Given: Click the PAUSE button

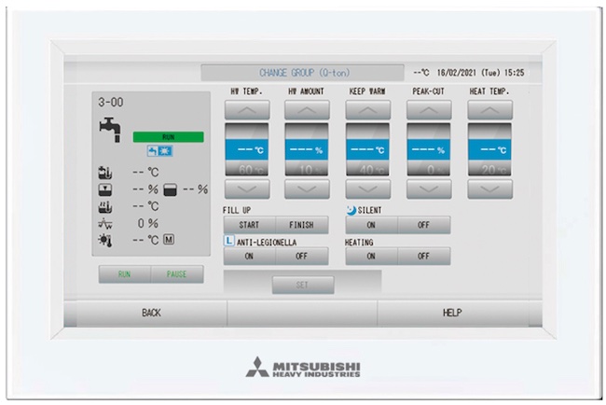Looking at the screenshot, I should pos(177,274).
